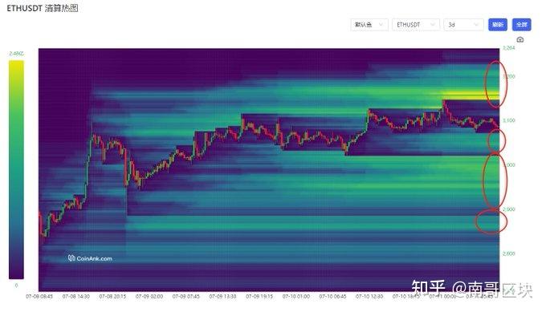This screenshot has width=546, height=312.
Task: Click the blue 刷新 refresh button
Action: 498,25
